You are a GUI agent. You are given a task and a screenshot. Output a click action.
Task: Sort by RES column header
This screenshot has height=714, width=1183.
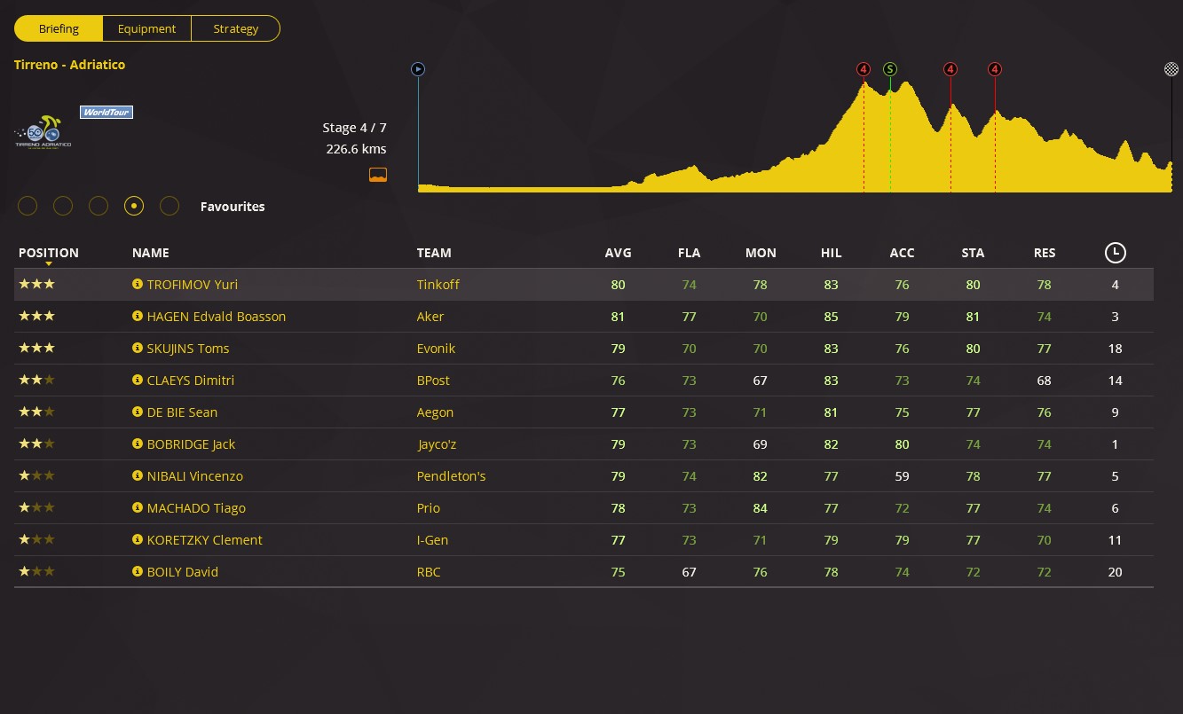[x=1045, y=253]
